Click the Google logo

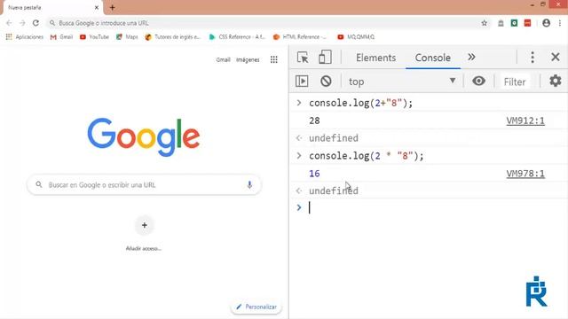144,137
